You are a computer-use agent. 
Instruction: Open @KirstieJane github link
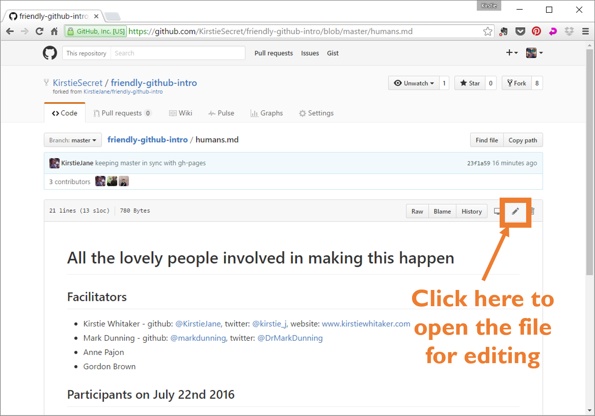coord(198,324)
